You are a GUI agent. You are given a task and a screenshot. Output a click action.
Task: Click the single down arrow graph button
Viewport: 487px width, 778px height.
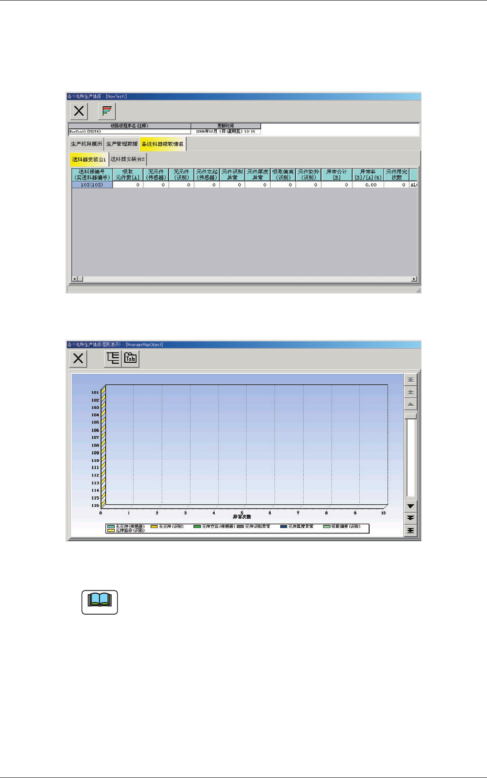tap(411, 506)
